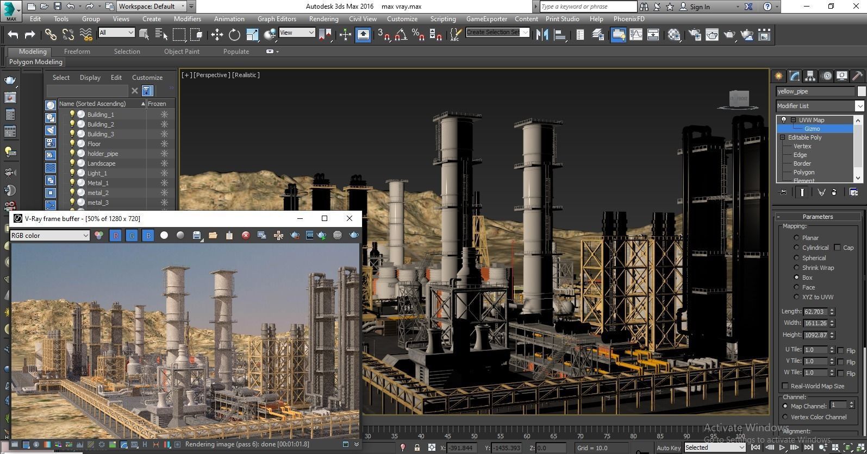Select the Select and Link tool

pyautogui.click(x=51, y=35)
